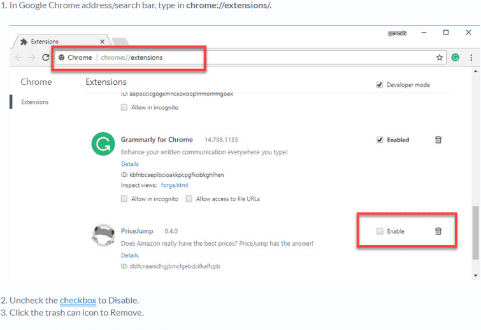Maximize the Chrome window
481x330 pixels.
coord(446,33)
